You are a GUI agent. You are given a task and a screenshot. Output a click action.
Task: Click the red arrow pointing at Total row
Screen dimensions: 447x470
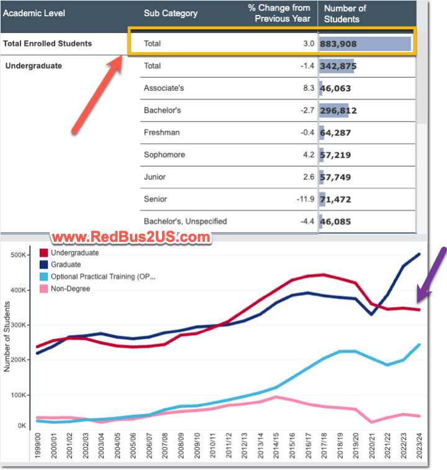96,93
